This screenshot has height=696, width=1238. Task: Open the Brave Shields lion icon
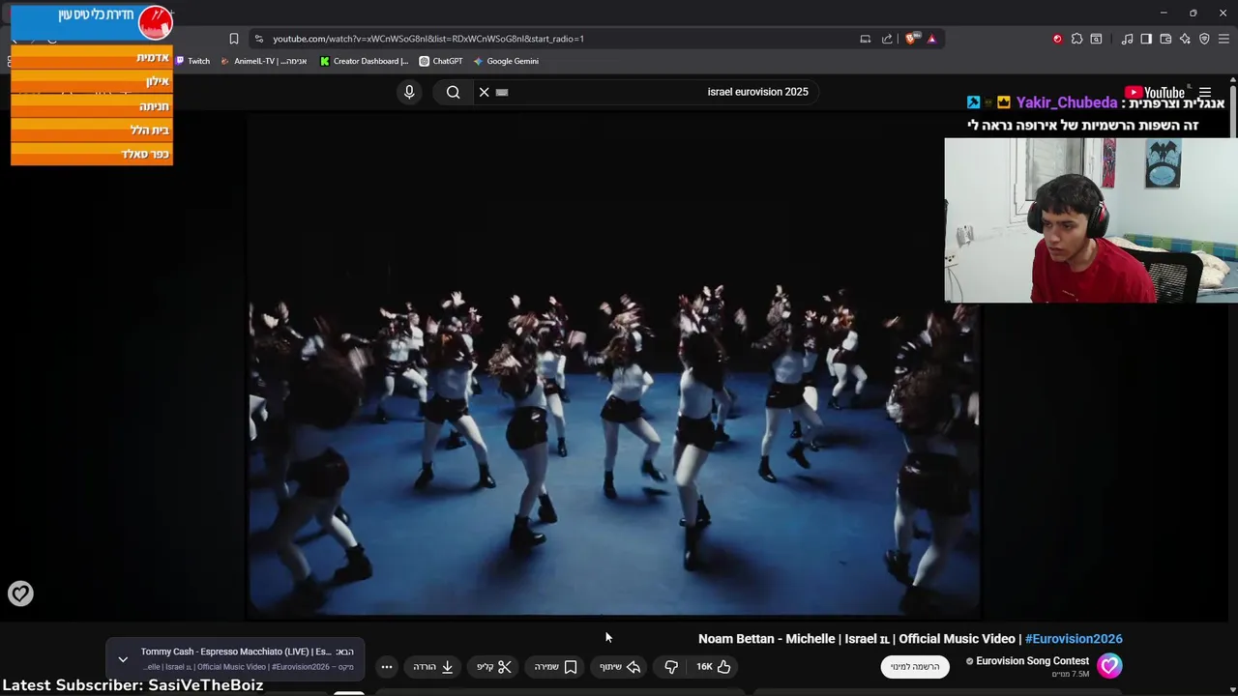[911, 39]
